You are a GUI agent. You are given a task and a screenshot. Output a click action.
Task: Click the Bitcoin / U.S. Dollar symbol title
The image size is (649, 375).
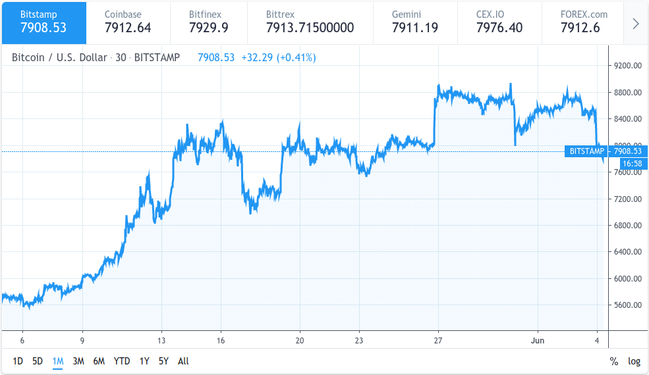59,57
